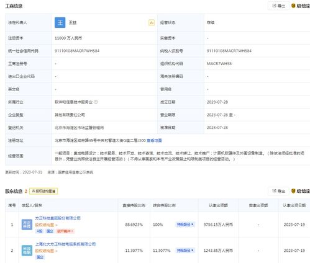The image size is (310, 263).
Task: Select the 核准日期 value 2023-07-28
Action: (x=217, y=128)
